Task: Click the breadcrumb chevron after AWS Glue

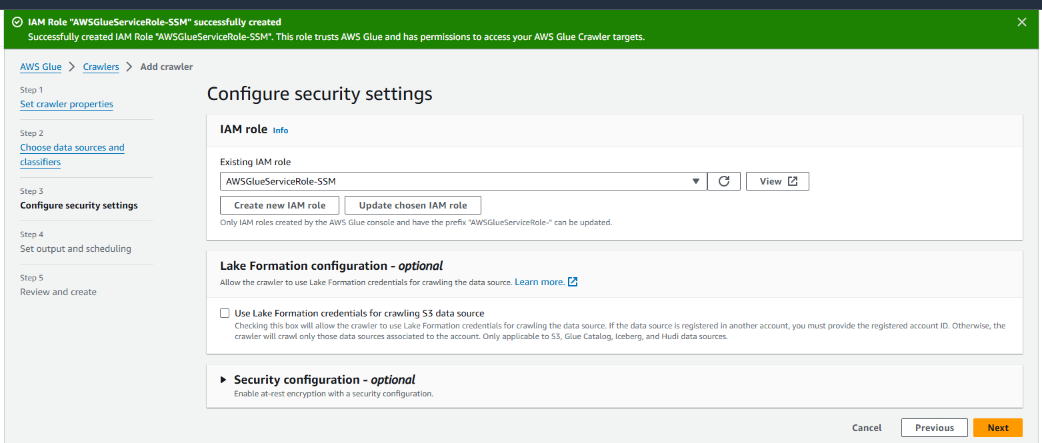Action: point(72,67)
